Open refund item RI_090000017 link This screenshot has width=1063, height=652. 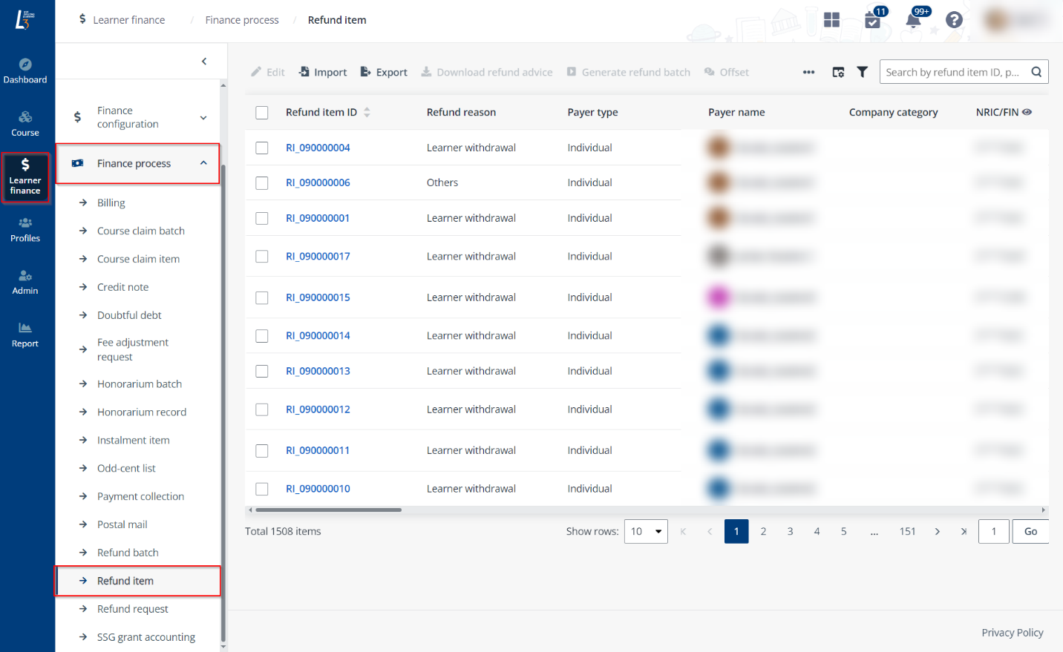[318, 257]
